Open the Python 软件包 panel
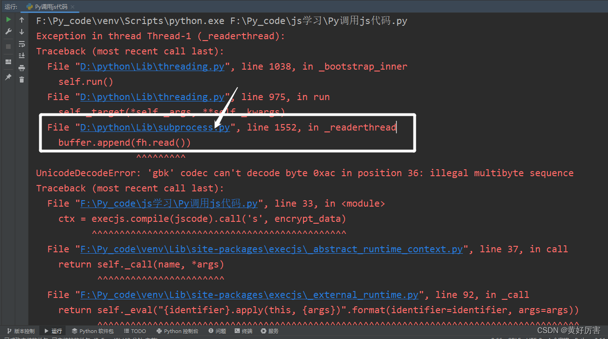 pyautogui.click(x=92, y=331)
